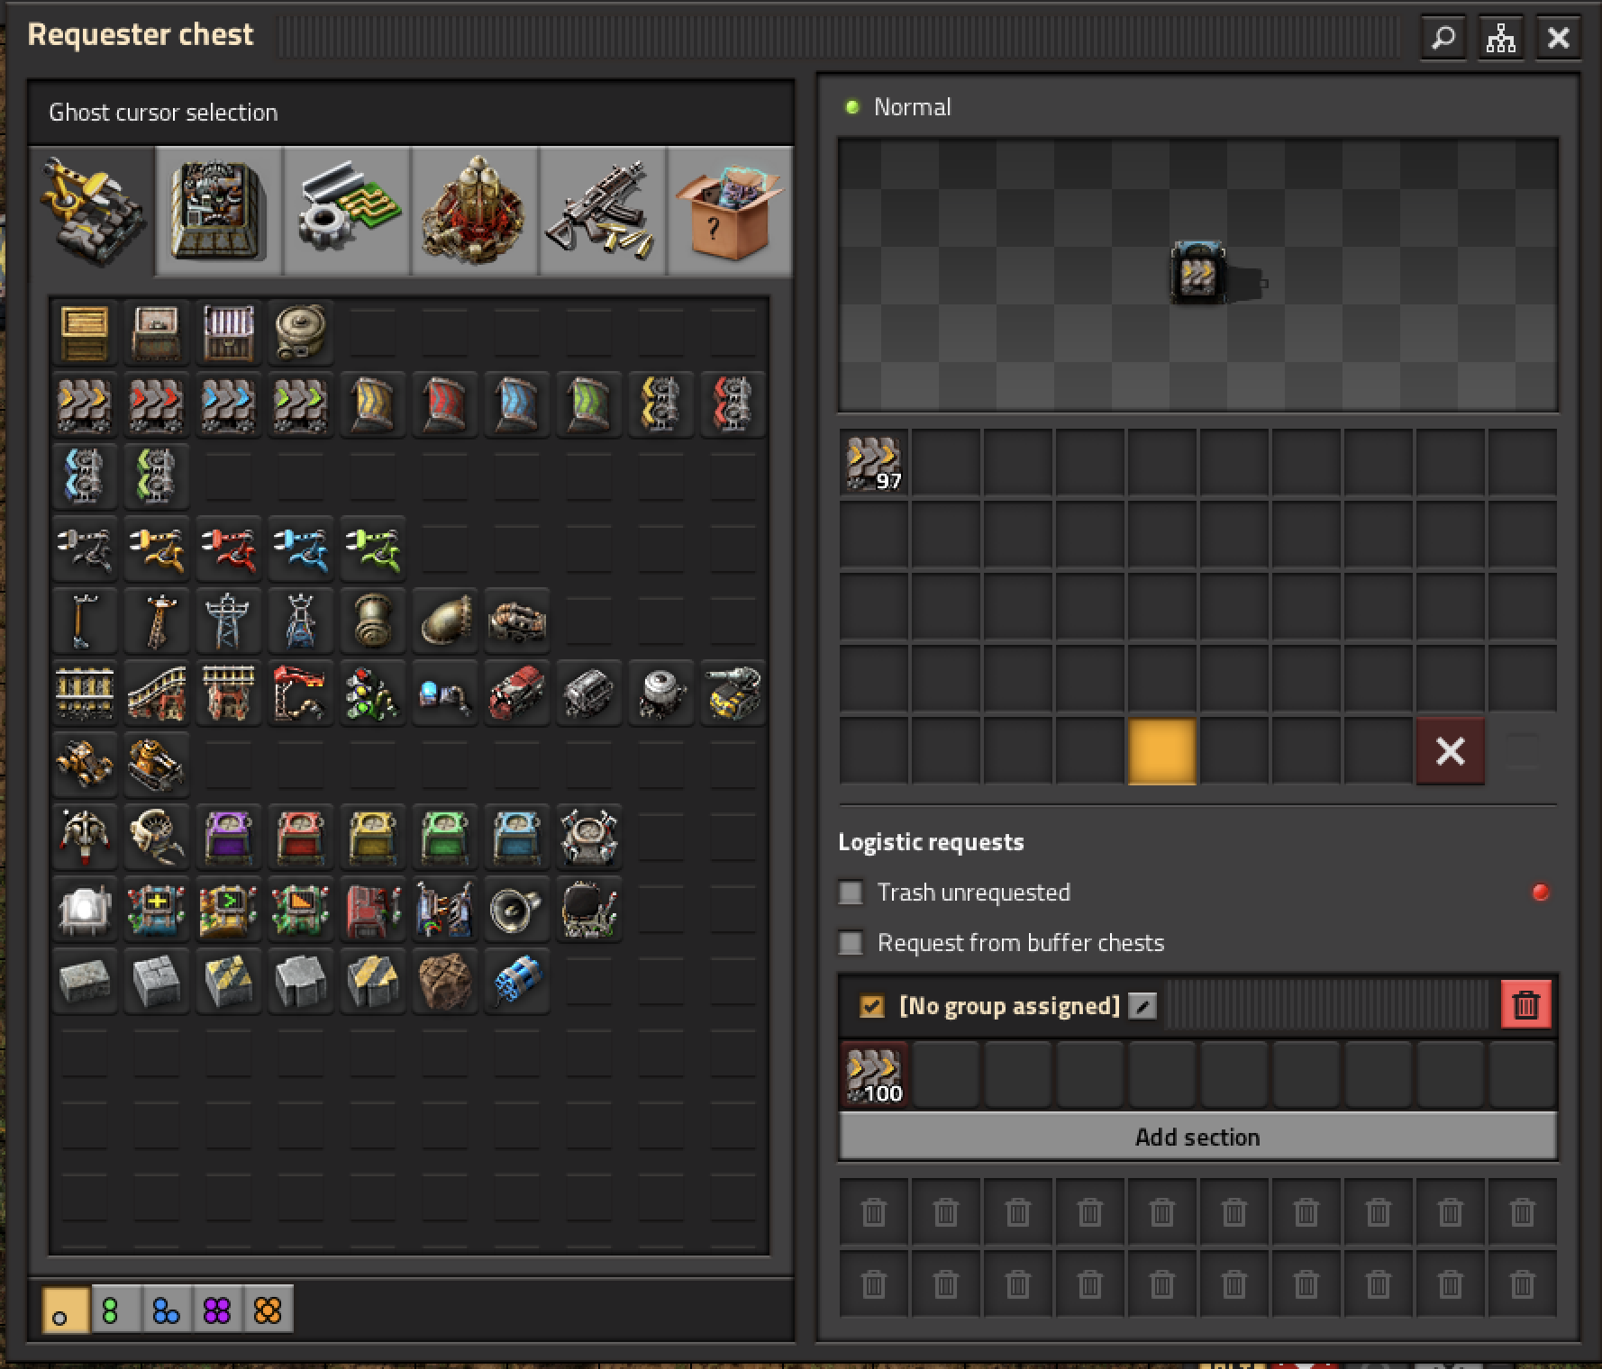The width and height of the screenshot is (1602, 1369).
Task: Open the circuit network connections button
Action: pos(1501,38)
